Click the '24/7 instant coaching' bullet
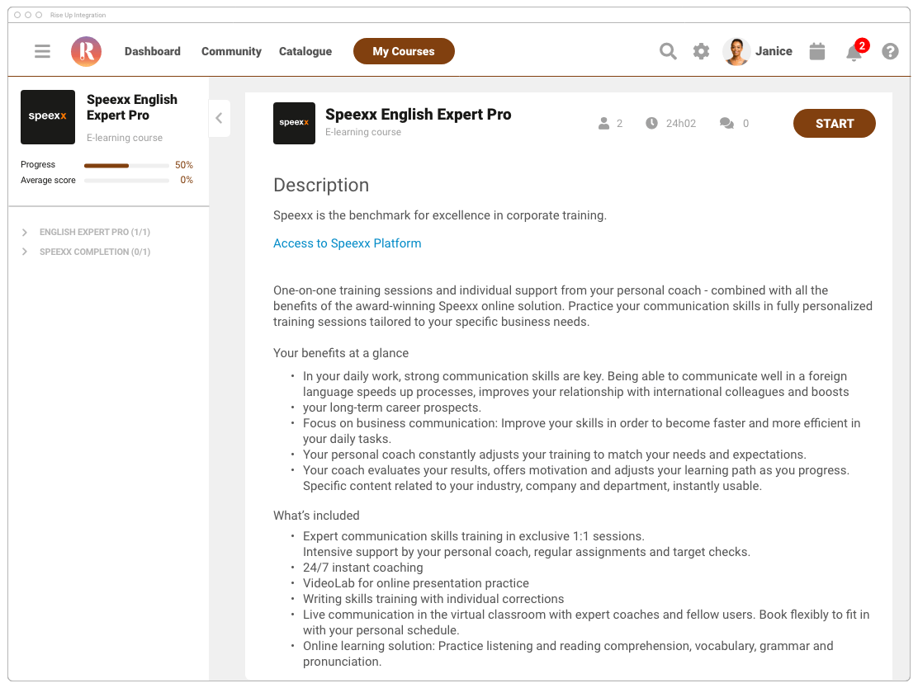 coord(362,568)
